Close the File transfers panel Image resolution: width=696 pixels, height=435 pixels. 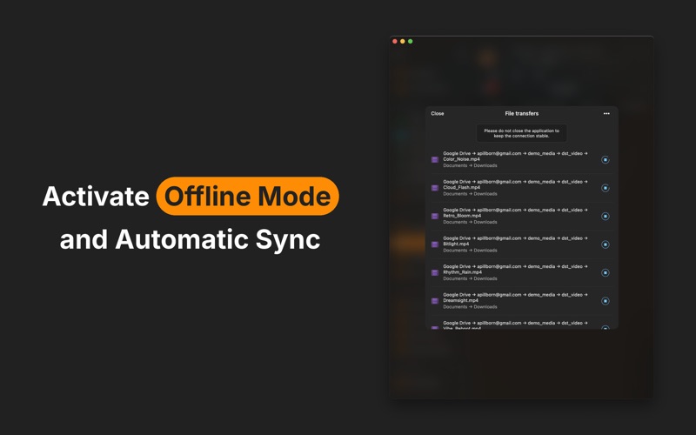438,114
